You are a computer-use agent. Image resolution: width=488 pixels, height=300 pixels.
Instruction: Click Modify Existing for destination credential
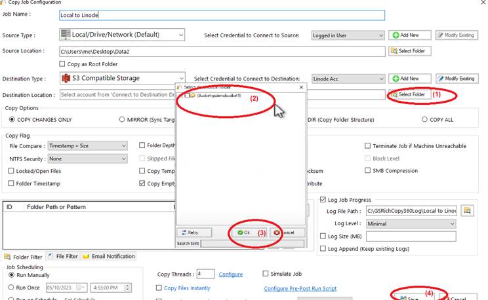pyautogui.click(x=457, y=79)
